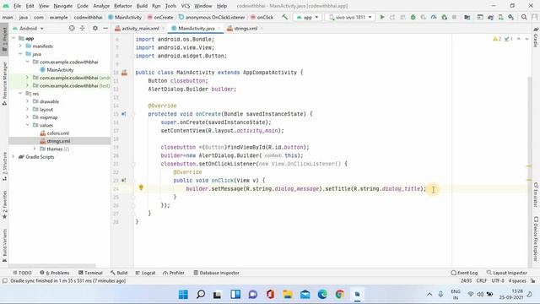Open the SDK Manager icon

click(511, 17)
